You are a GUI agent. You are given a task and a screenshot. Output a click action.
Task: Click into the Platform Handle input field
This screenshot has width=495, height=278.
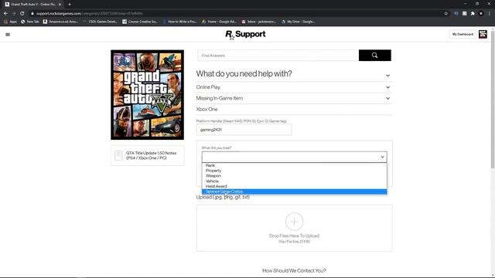[244, 130]
